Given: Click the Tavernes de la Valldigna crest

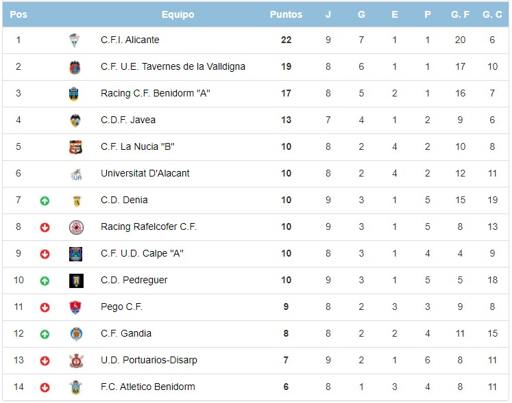Looking at the screenshot, I should point(75,67).
